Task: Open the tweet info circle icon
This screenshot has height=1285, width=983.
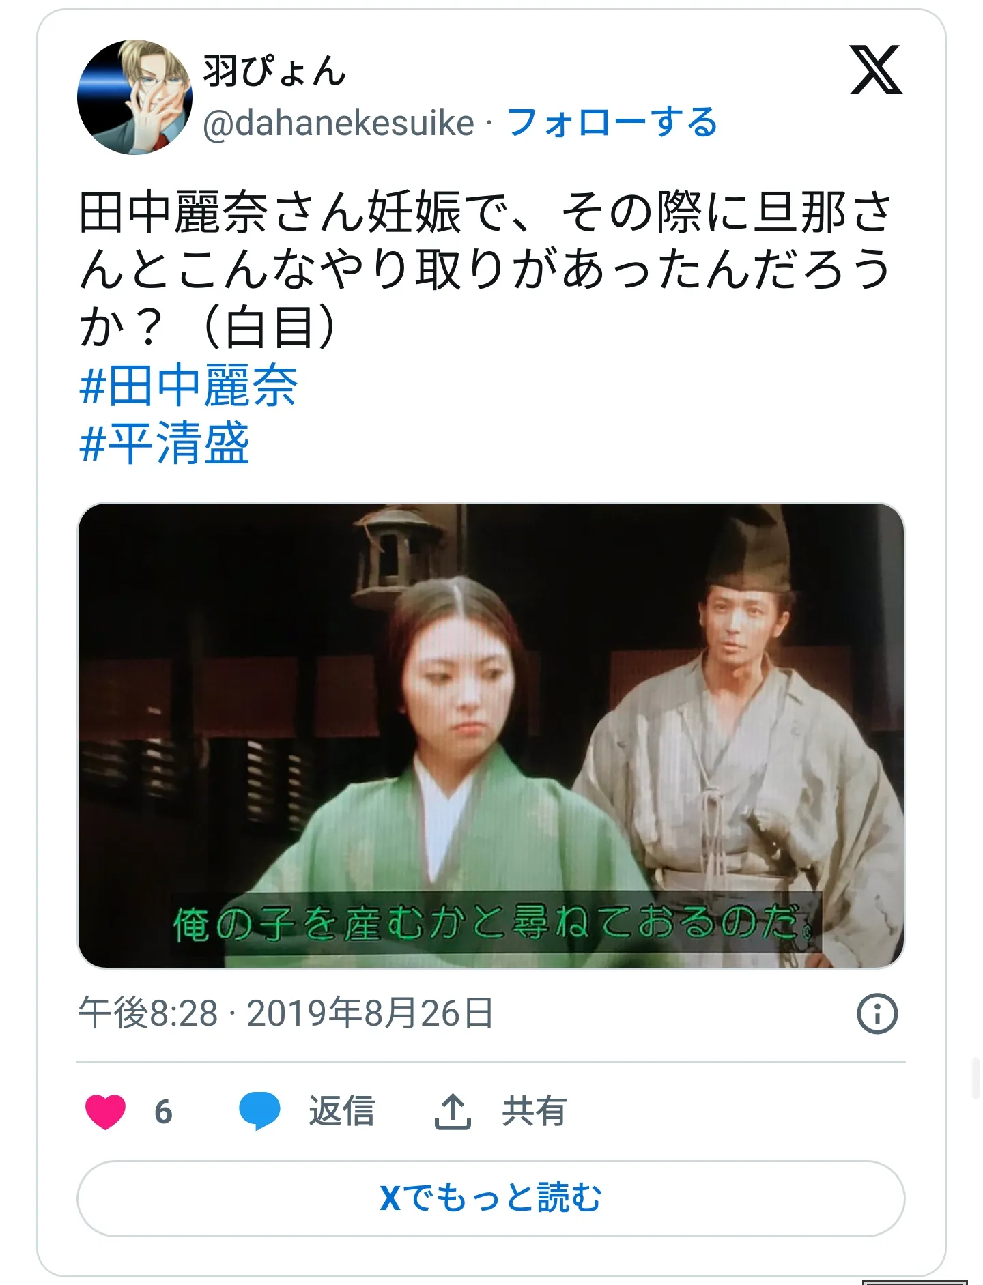Action: click(x=877, y=1013)
